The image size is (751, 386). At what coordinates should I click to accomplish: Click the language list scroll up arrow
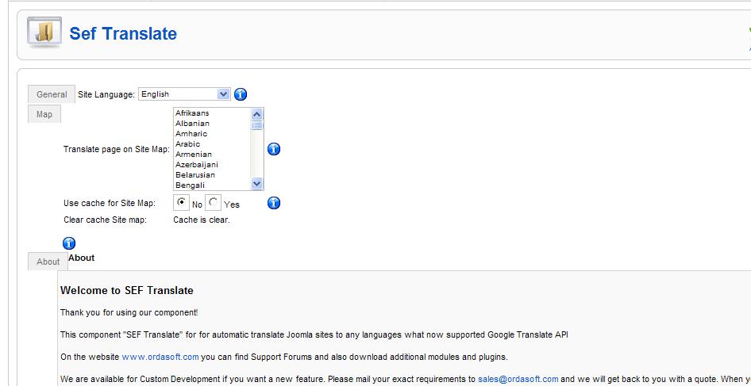pyautogui.click(x=256, y=114)
